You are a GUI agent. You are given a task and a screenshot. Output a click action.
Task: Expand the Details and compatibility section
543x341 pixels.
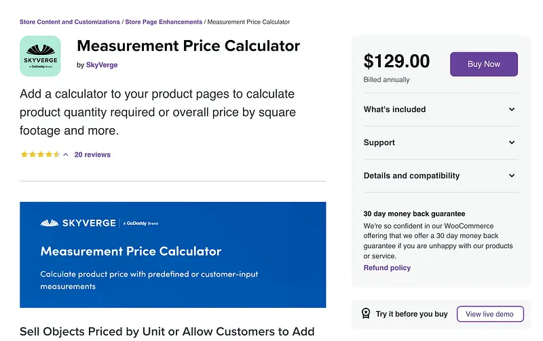click(x=512, y=176)
